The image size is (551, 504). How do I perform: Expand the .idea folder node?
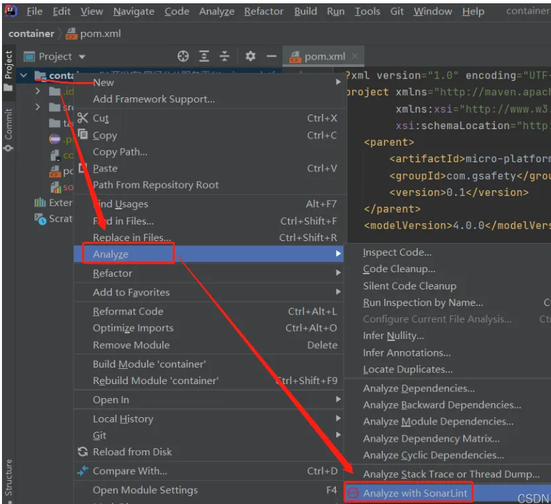coord(38,91)
